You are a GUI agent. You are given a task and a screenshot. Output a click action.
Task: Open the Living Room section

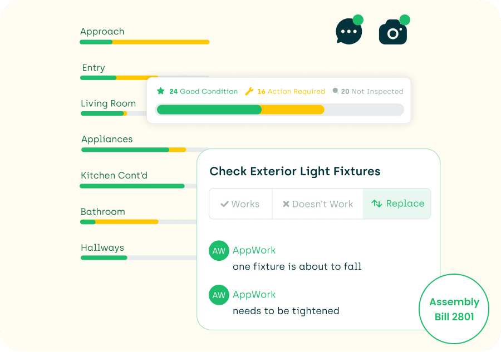[109, 103]
